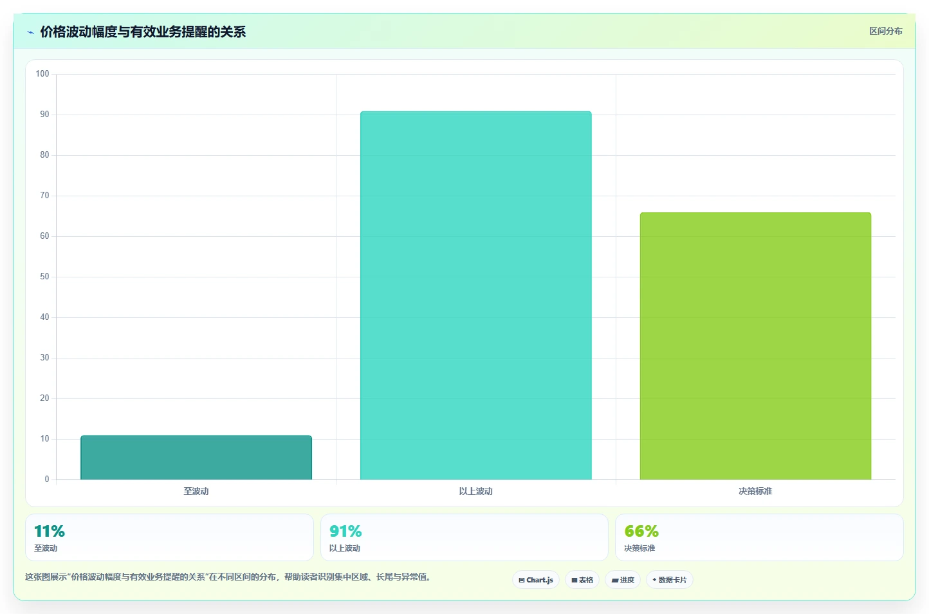Click the 区间分布 label in the header
Screen dimensions: 929x614
pos(885,31)
